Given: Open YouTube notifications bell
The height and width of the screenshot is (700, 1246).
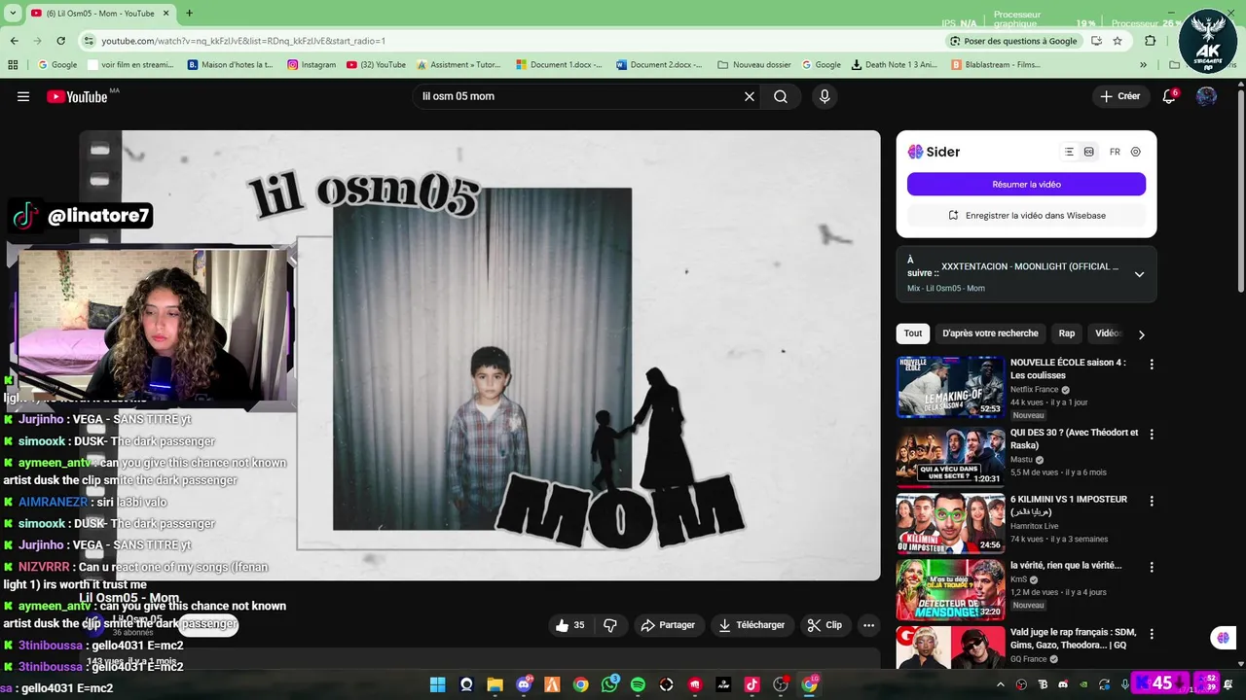Looking at the screenshot, I should (1169, 96).
